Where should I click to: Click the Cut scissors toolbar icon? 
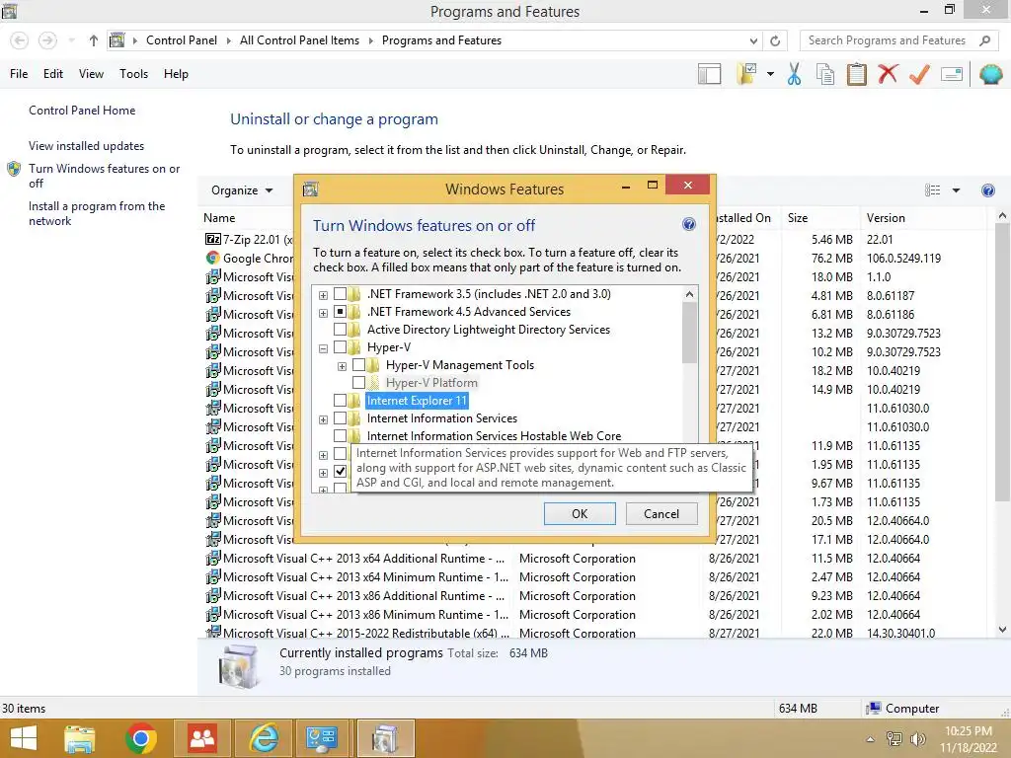coord(794,74)
